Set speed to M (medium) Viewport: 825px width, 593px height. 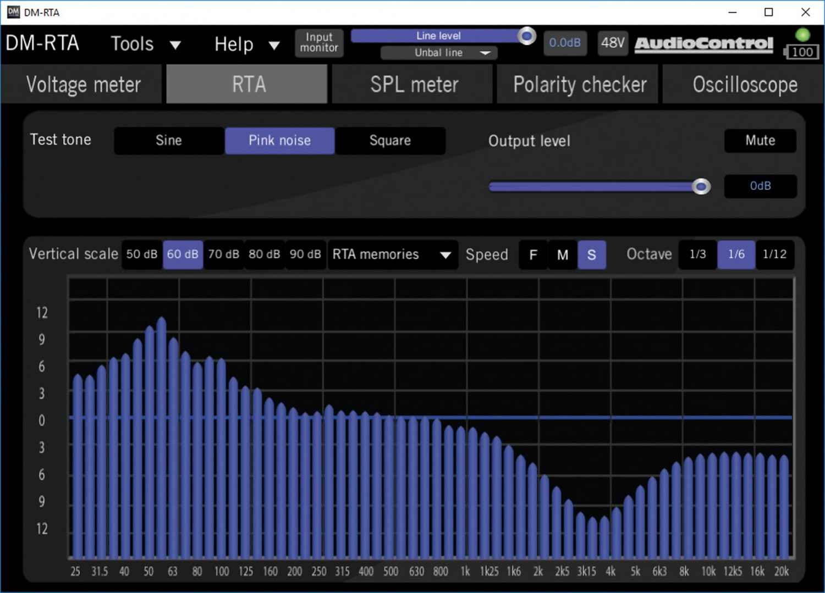click(562, 255)
